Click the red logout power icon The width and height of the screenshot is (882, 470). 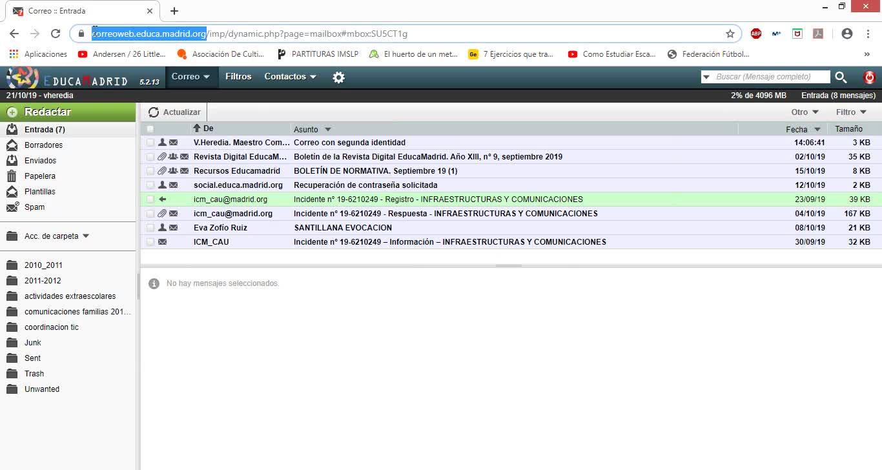tap(869, 77)
